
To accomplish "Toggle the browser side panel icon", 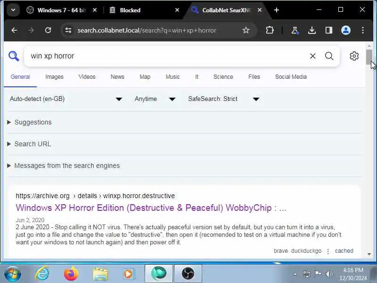I will pos(328,30).
